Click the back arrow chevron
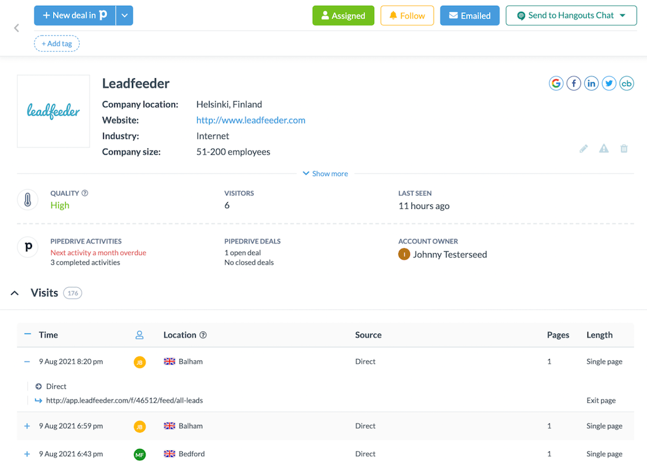This screenshot has width=647, height=466. coord(16,28)
